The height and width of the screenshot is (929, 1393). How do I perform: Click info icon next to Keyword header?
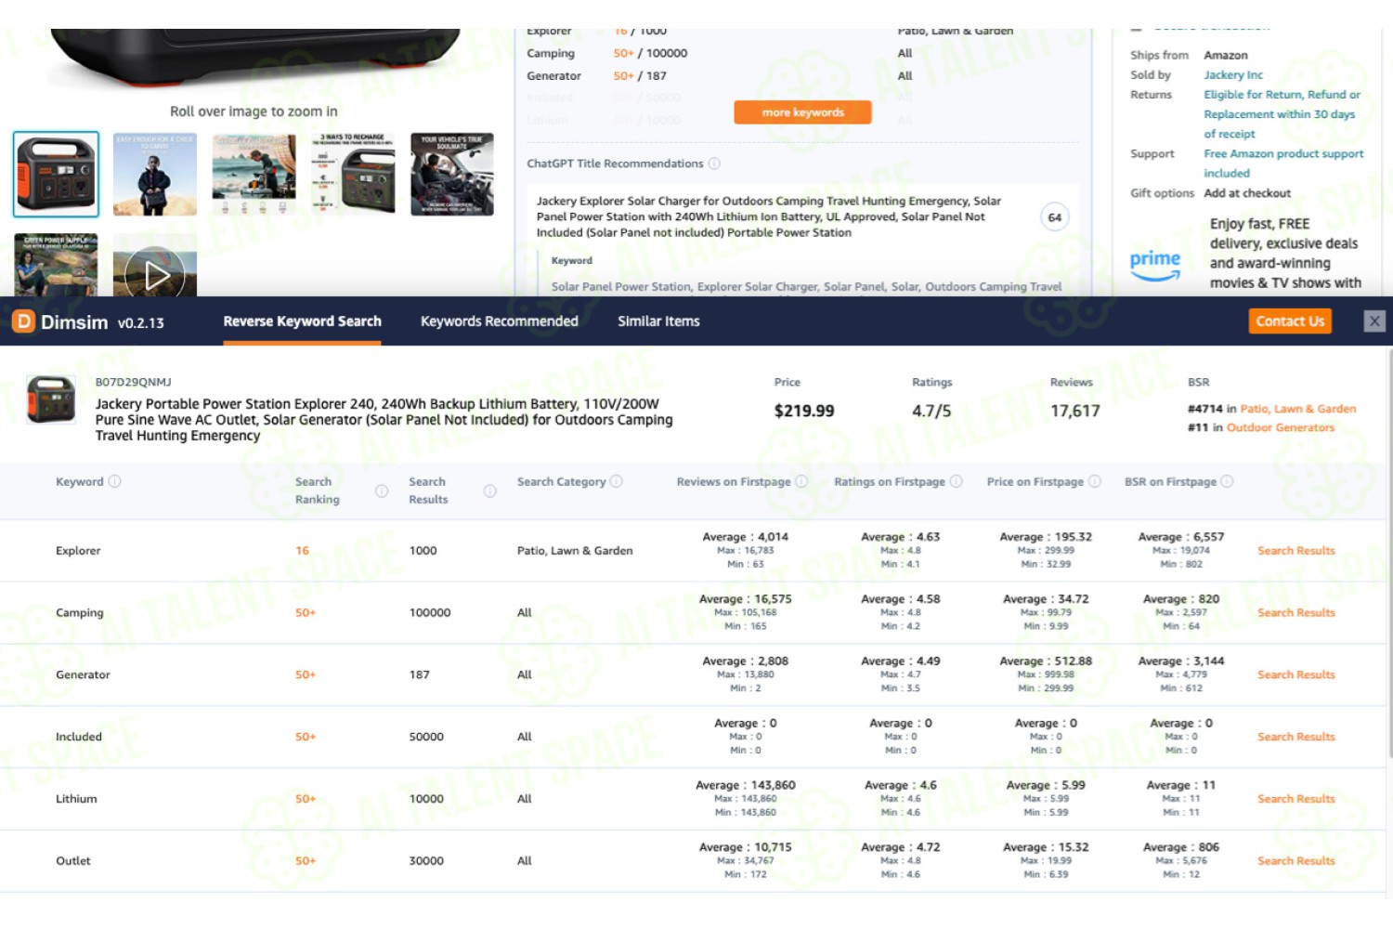114,481
